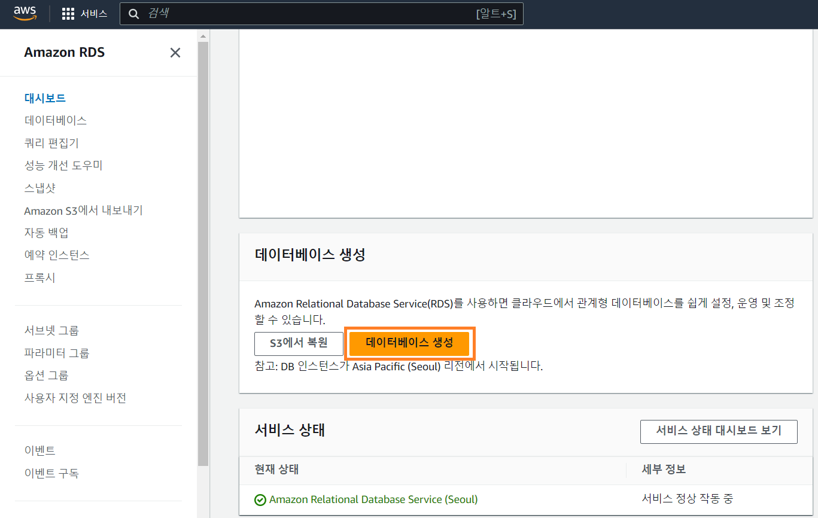This screenshot has height=518, width=818.
Task: Open 이벤트 구독 in the sidebar
Action: point(51,473)
